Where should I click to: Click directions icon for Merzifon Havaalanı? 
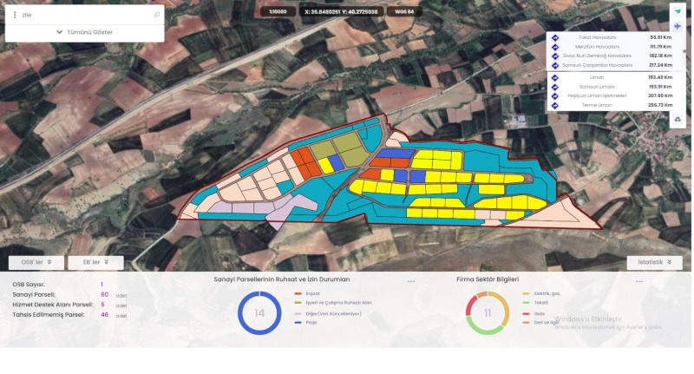click(554, 47)
